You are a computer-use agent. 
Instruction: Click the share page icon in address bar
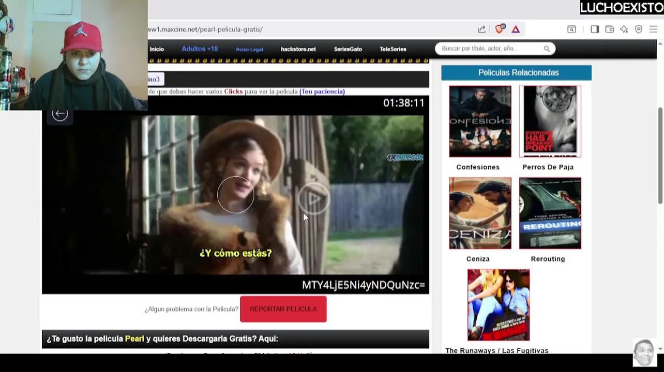(x=481, y=29)
